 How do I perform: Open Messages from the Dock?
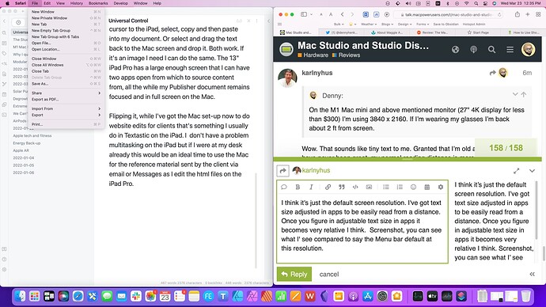(107, 296)
